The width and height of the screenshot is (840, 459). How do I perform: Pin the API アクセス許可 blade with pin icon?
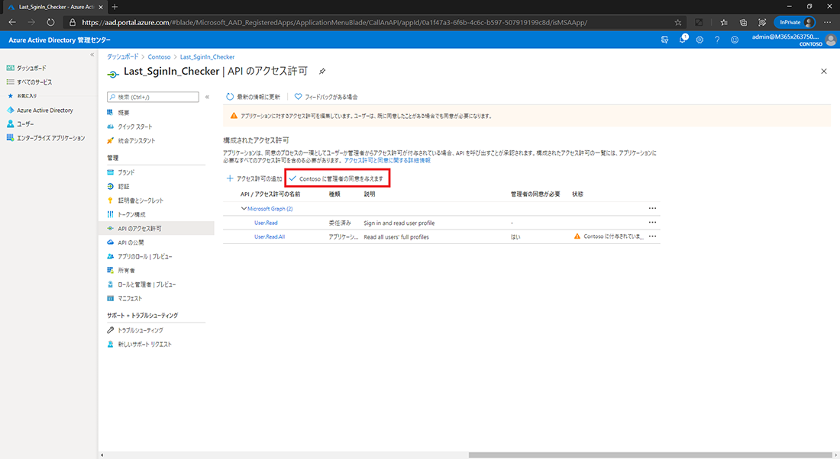[x=322, y=71]
